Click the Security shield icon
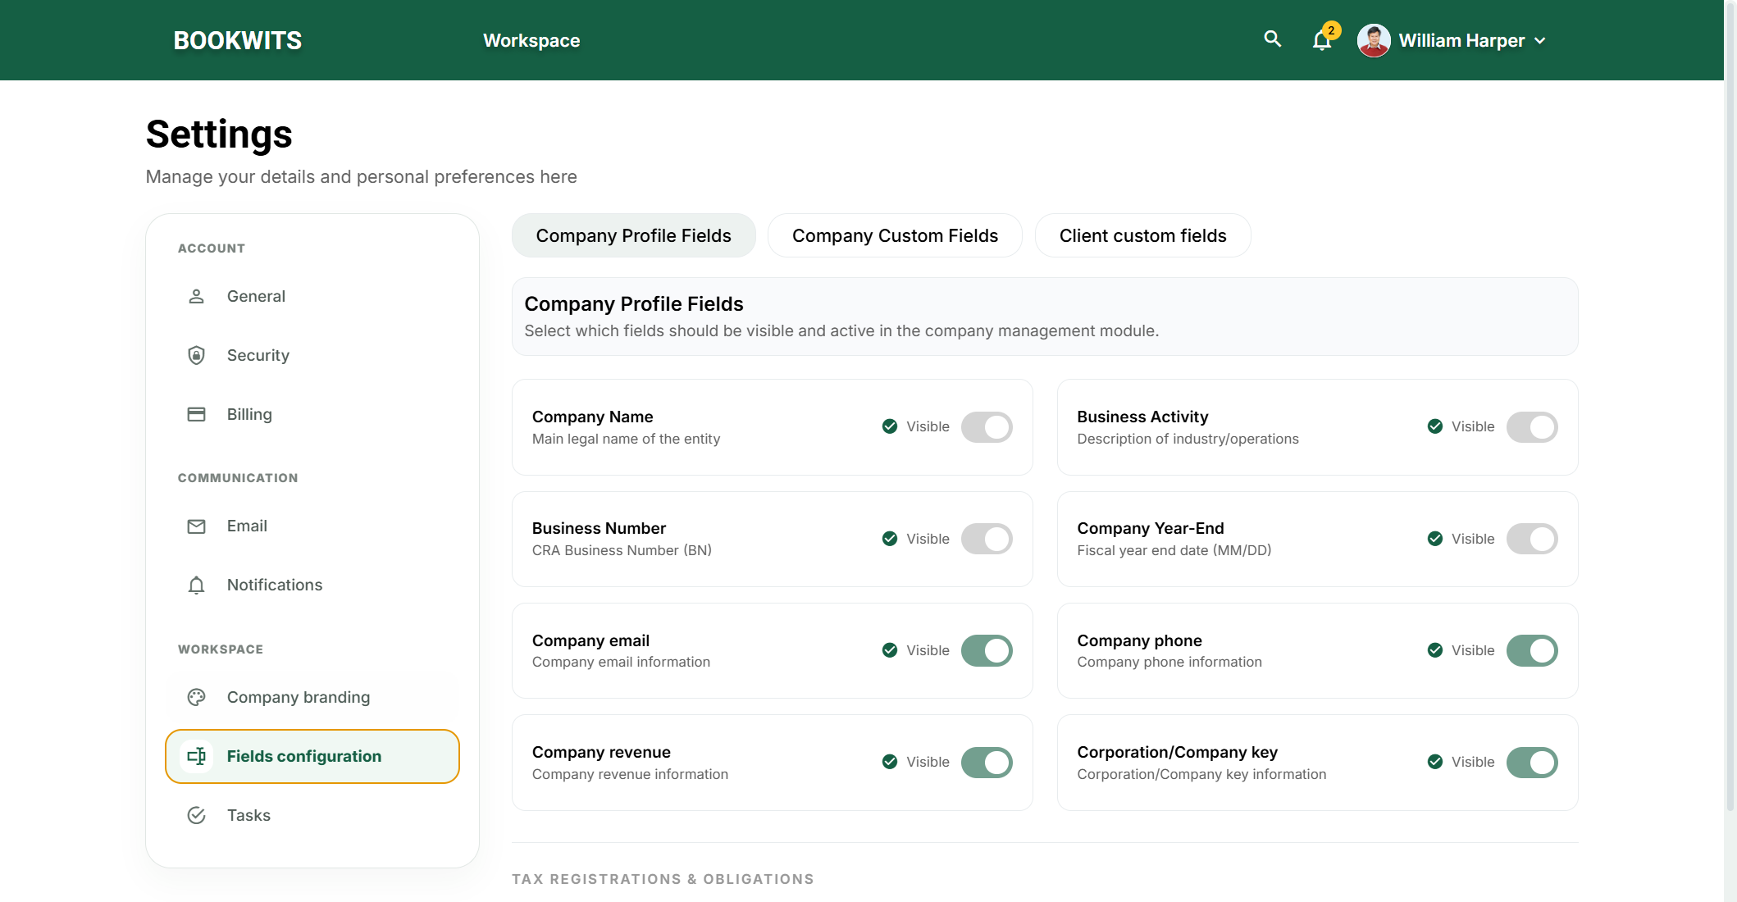 click(x=196, y=355)
